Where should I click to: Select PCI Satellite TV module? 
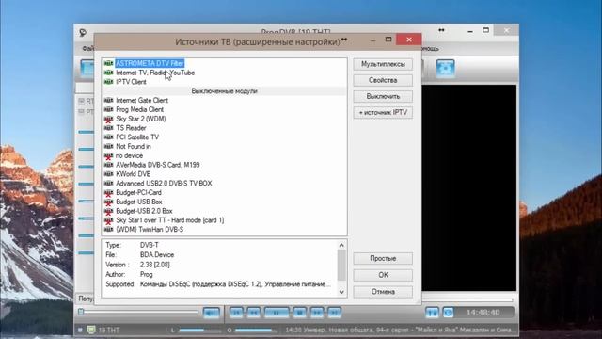click(x=137, y=137)
